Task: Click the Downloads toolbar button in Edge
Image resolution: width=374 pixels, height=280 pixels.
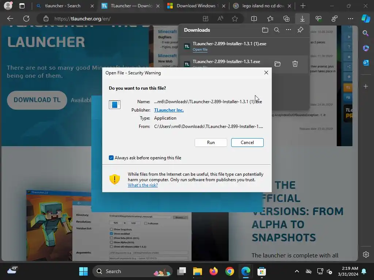Action: point(302,19)
